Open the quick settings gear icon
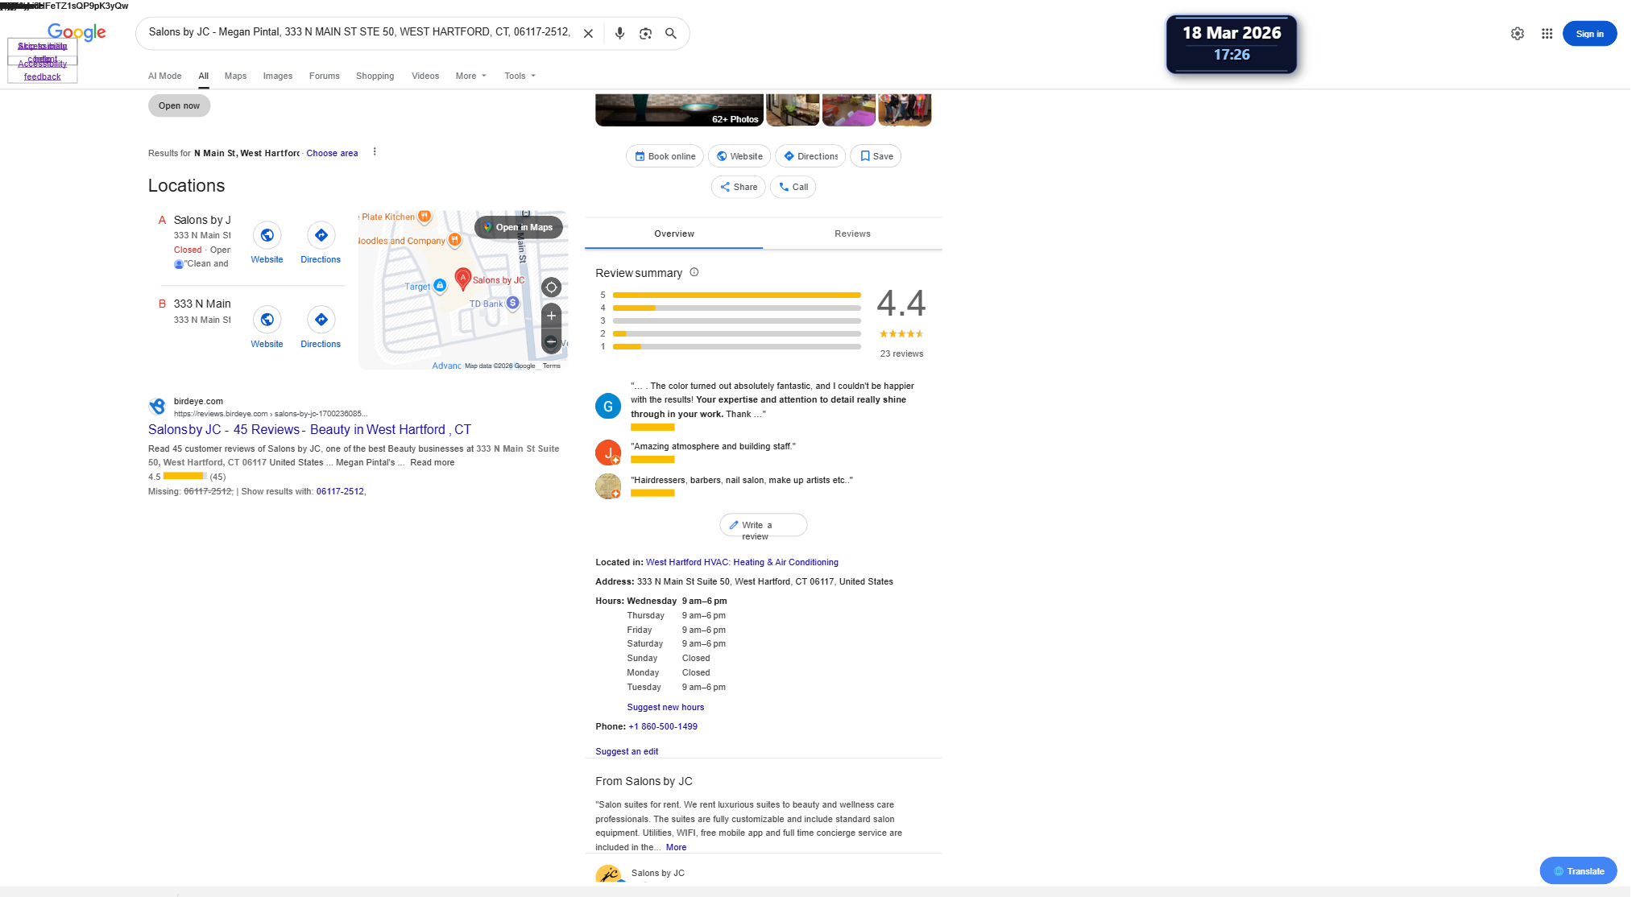Screen dimensions: 1640x897 [x=1517, y=34]
